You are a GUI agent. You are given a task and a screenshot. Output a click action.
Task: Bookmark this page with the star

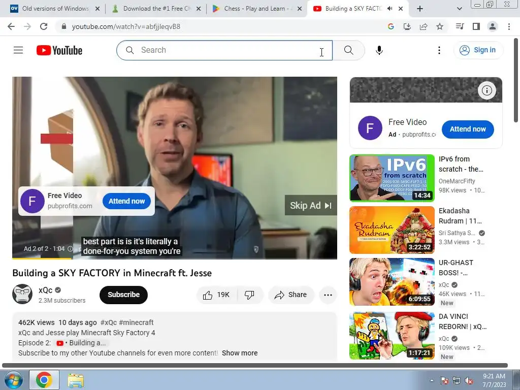440,26
